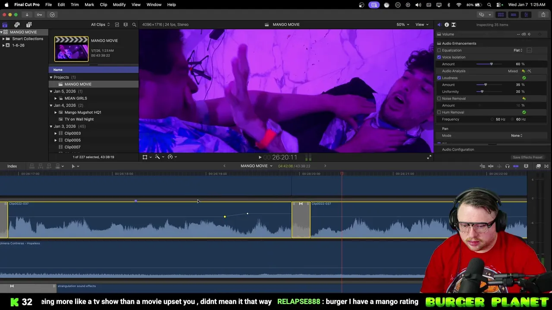Open the Transition inspector icon
The height and width of the screenshot is (310, 552).
tap(454, 25)
